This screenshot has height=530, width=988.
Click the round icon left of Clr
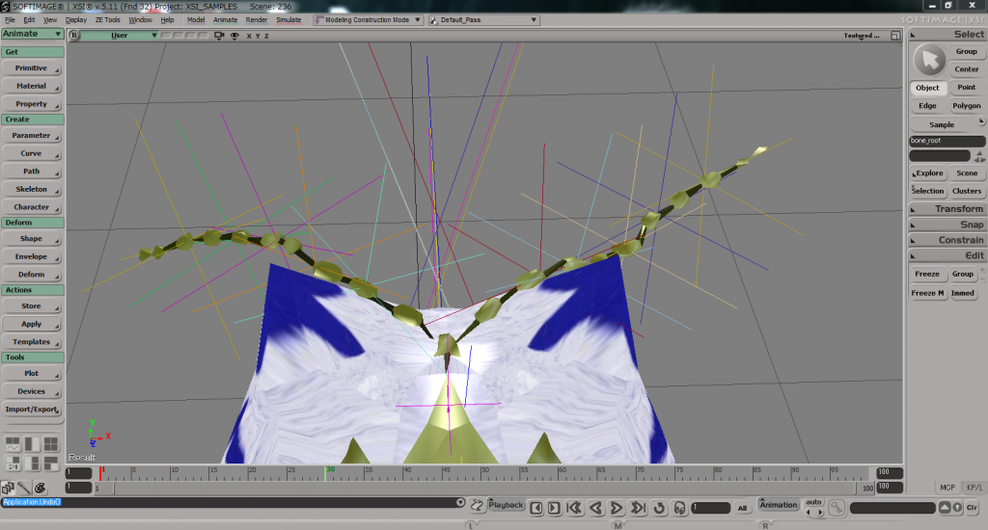point(957,507)
